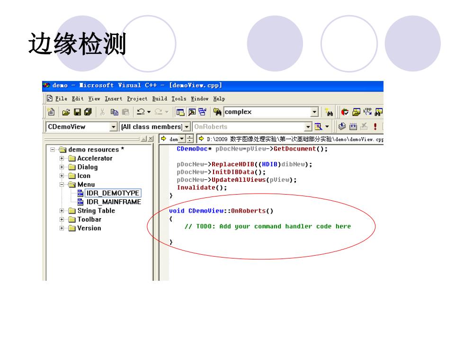Screen dimensions: 464x348
Task: Collapse the demo resources tree node
Action: pyautogui.click(x=53, y=150)
